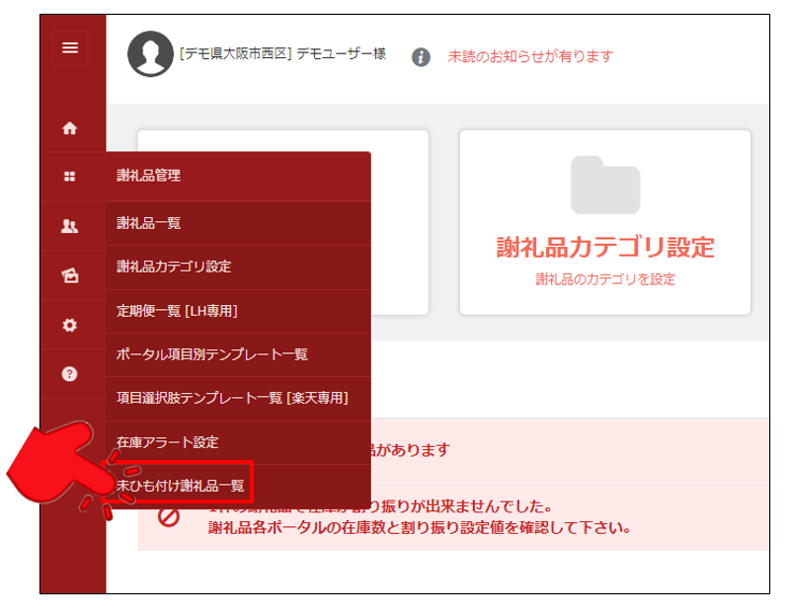The image size is (789, 614).
Task: Click the information icon beside notification
Action: tap(421, 57)
